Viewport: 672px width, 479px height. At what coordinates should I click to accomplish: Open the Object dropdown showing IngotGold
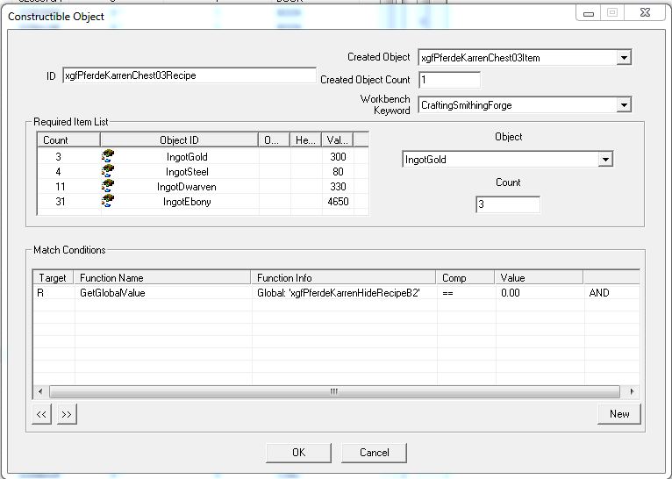tap(605, 160)
